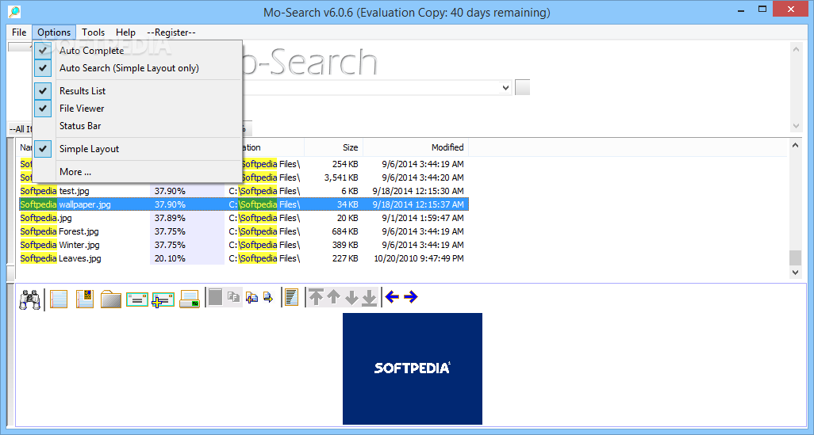Screen dimensions: 814x435
Task: Select the Softpedia.jpg result row
Action: (x=244, y=218)
